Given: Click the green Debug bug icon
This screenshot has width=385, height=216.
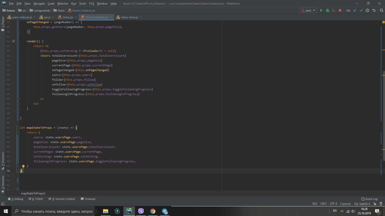Looking at the screenshot, I should [328, 10].
